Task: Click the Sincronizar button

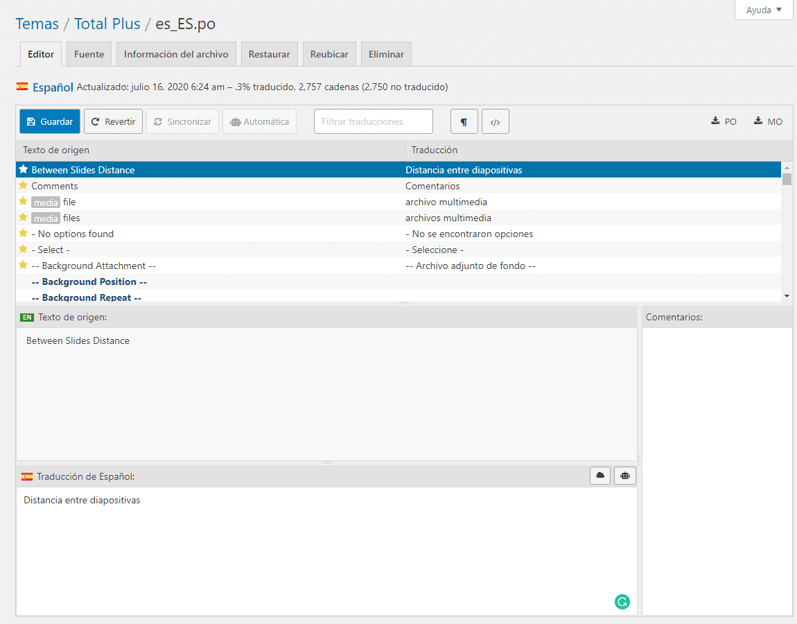Action: coord(182,121)
